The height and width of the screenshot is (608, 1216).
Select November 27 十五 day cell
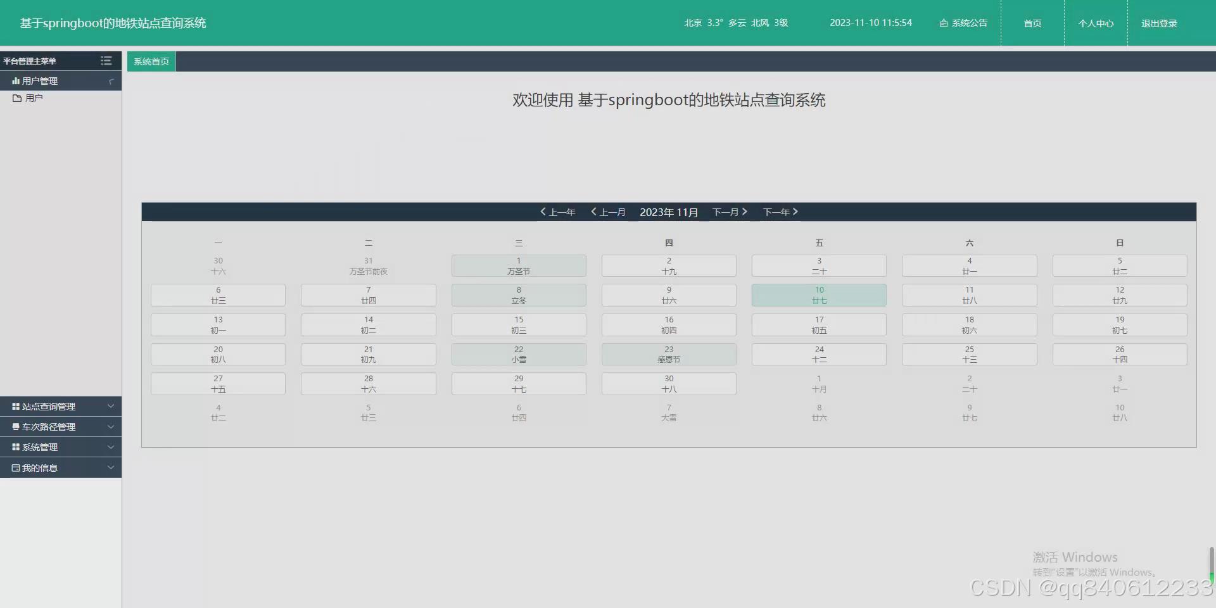point(218,384)
